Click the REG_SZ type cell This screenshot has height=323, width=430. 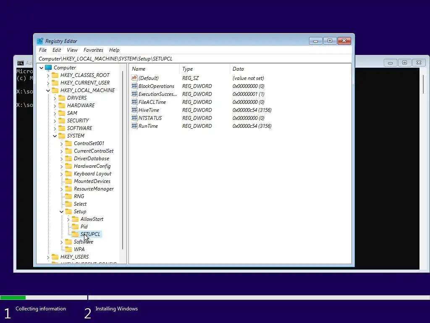coord(191,78)
